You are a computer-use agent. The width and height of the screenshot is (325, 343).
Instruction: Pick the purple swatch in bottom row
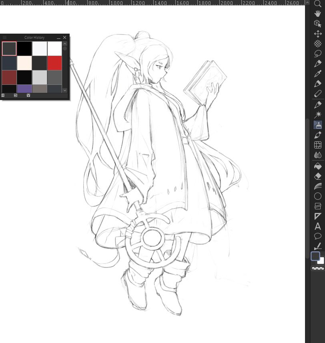point(24,89)
